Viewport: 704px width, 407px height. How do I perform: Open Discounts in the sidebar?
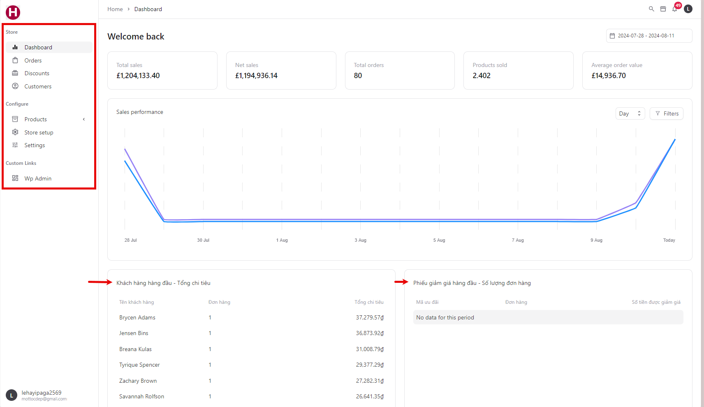(37, 73)
